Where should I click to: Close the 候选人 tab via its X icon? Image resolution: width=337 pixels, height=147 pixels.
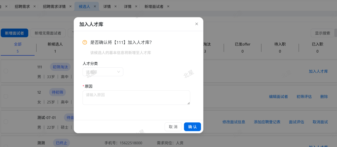[x=95, y=6]
